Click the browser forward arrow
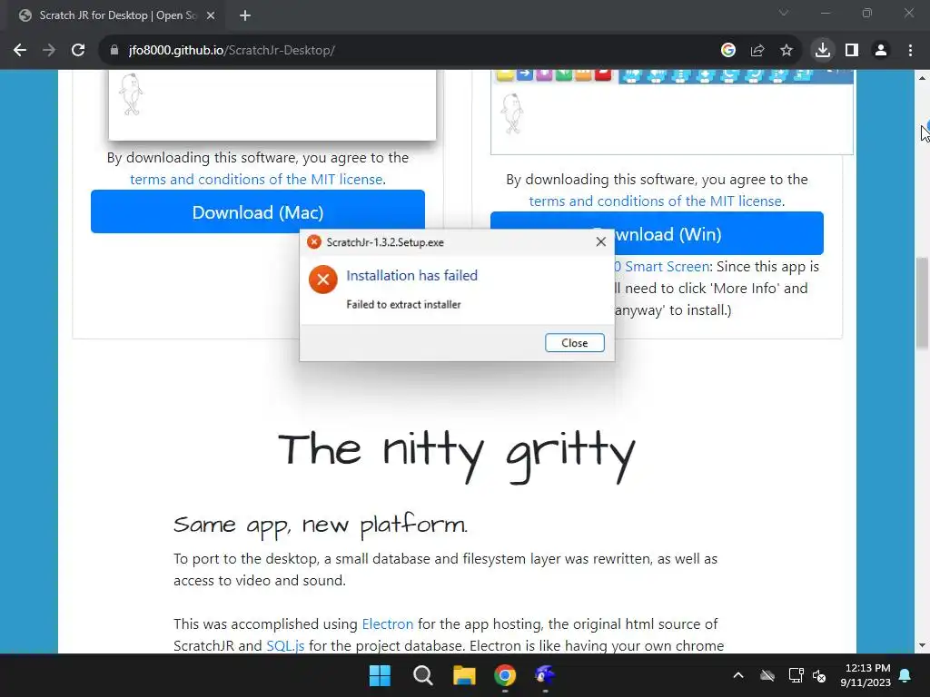Viewport: 930px width, 697px height. 49,51
